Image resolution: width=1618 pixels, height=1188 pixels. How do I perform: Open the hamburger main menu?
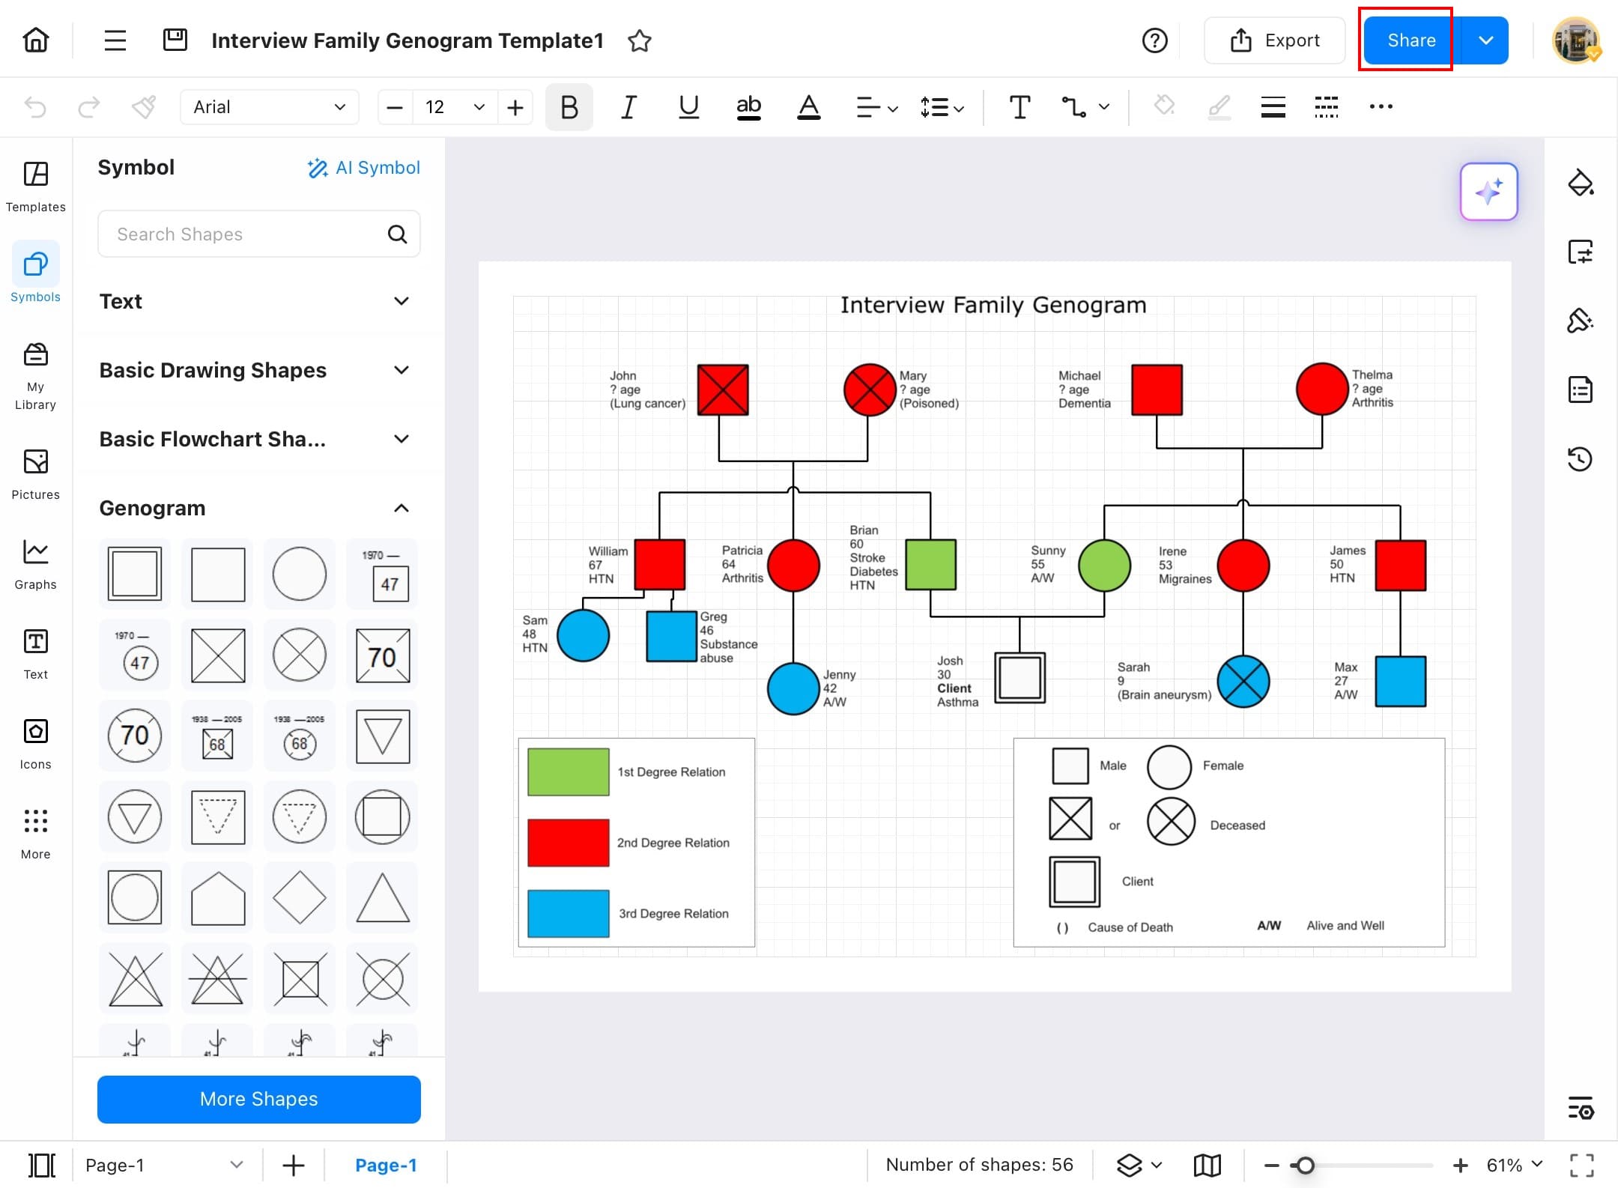point(115,40)
